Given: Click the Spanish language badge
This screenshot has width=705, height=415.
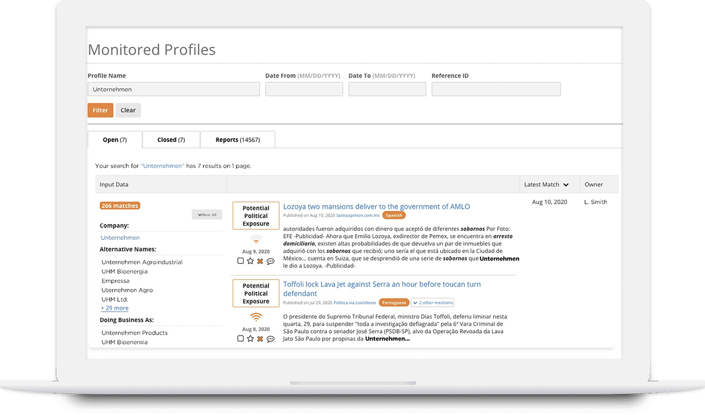Looking at the screenshot, I should [394, 215].
